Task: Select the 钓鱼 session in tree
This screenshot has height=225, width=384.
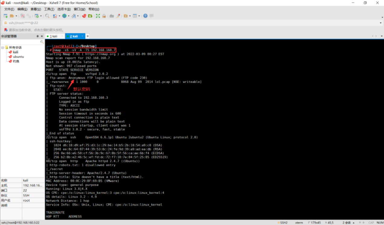Action: tap(16, 61)
